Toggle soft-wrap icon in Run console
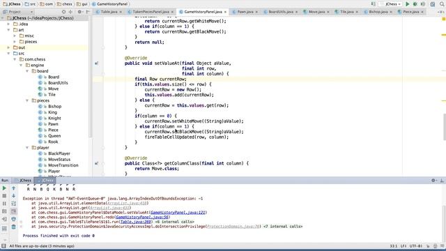 pos(13,204)
